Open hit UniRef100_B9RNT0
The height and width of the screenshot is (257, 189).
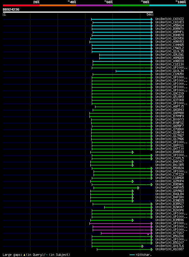170,29
